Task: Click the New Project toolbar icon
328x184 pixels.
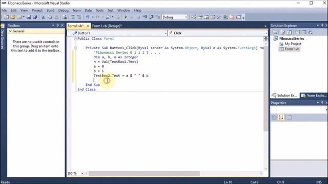Action: click(x=6, y=17)
